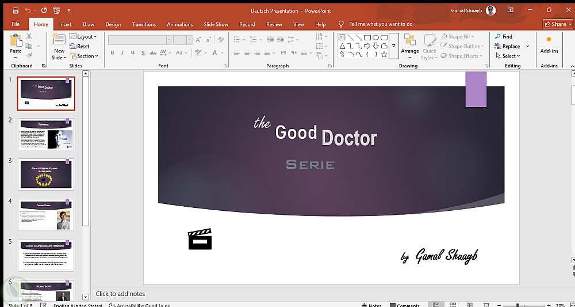The width and height of the screenshot is (575, 307).
Task: Click Decrease Font Size icon
Action: click(x=208, y=40)
